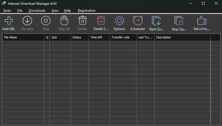222x126 pixels.
Task: Open the Downloads menu
Action: click(37, 11)
